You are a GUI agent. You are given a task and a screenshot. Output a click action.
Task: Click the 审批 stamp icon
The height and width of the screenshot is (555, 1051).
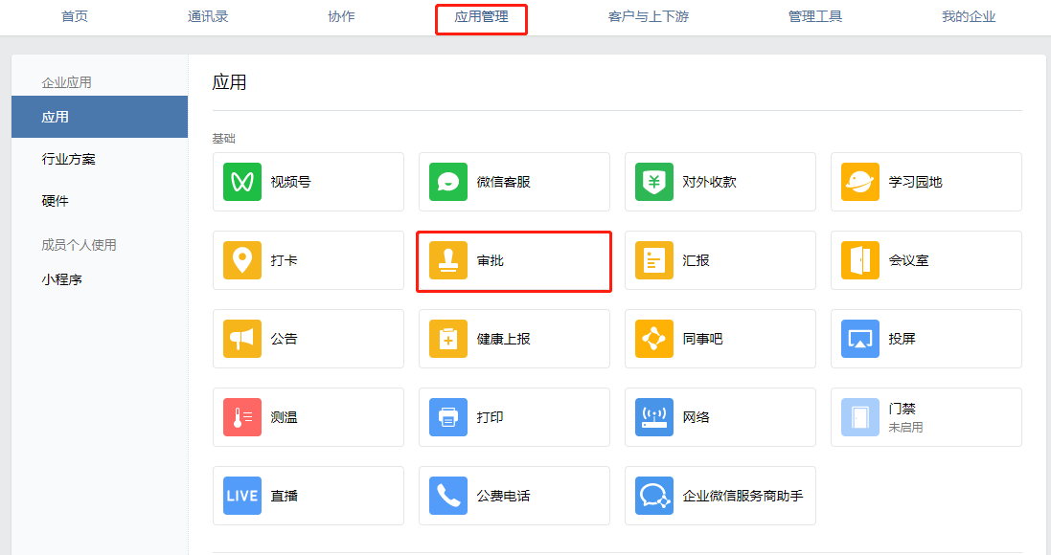(447, 260)
